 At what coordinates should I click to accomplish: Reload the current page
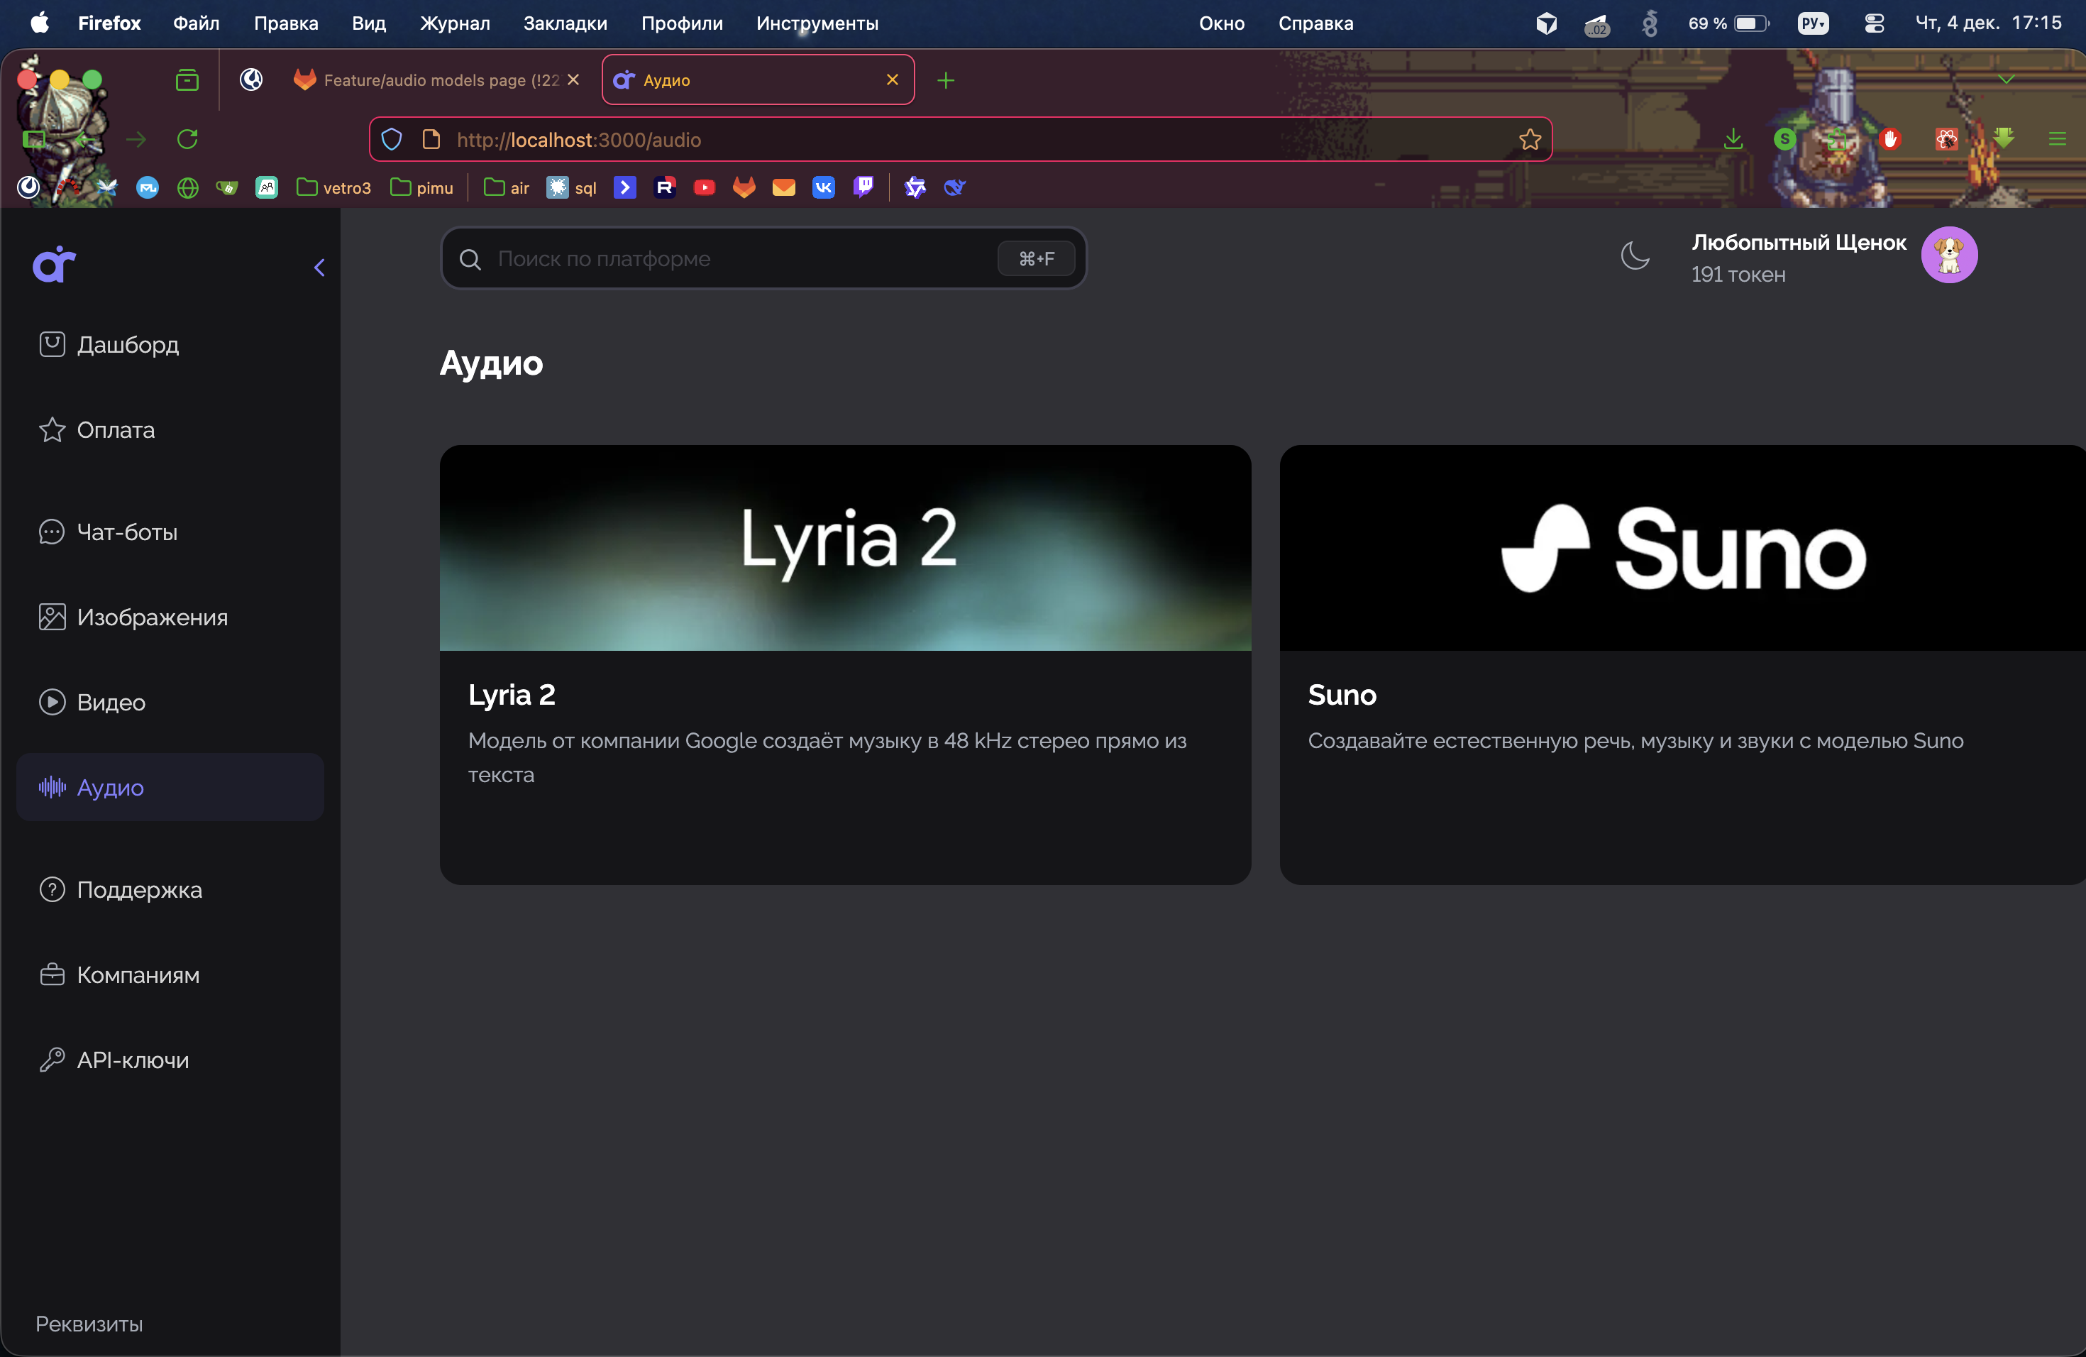point(187,139)
